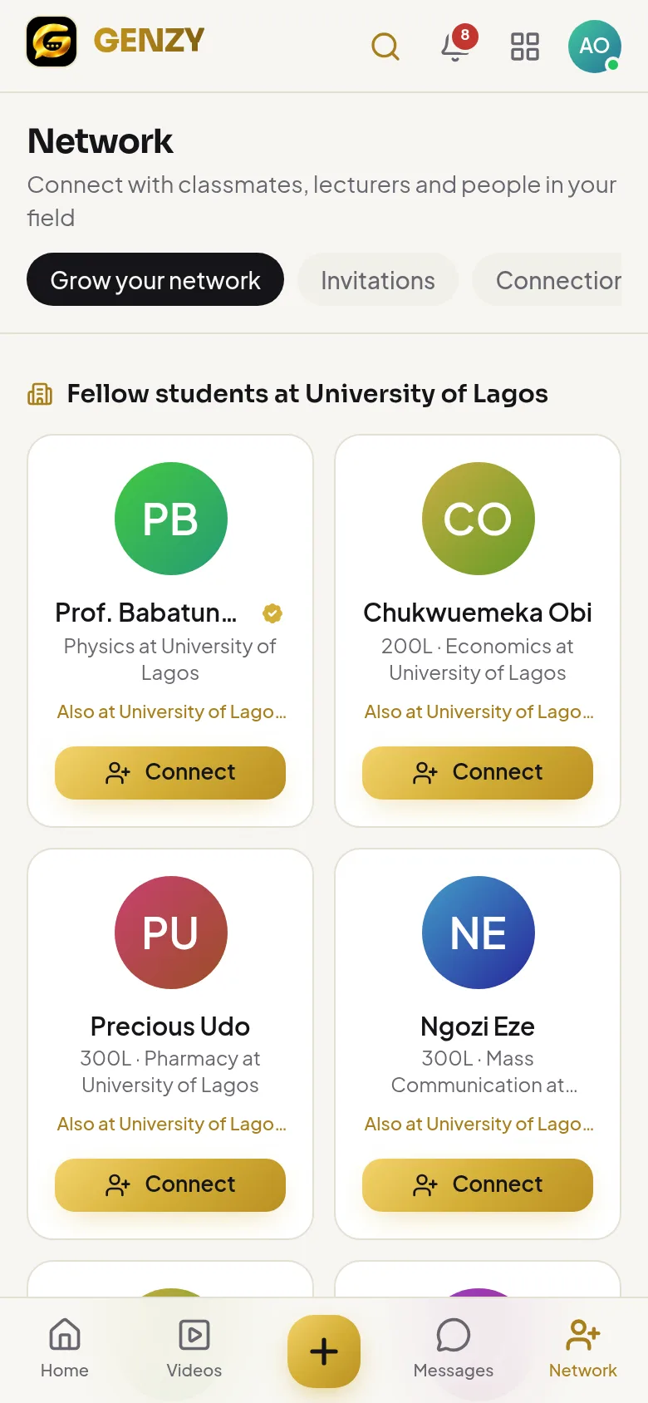Switch to the Connections tab
648x1403 pixels.
coord(547,279)
